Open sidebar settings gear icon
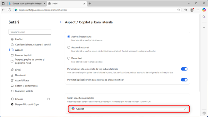The height and width of the screenshot is (117, 208). [204, 113]
